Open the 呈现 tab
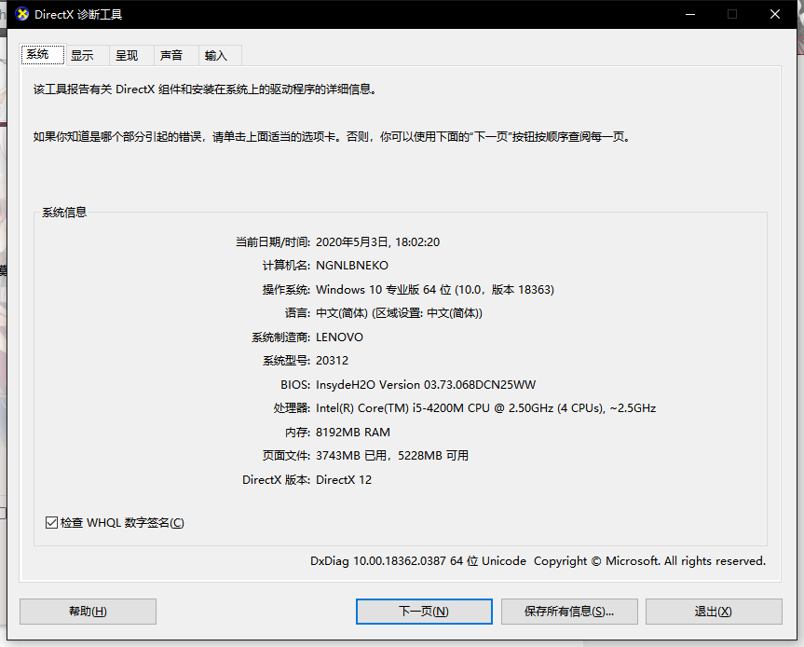The width and height of the screenshot is (804, 647). 131,55
